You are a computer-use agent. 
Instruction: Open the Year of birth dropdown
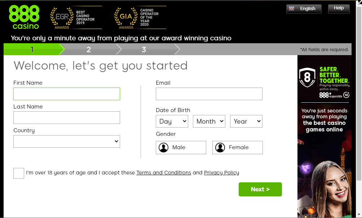click(x=246, y=121)
